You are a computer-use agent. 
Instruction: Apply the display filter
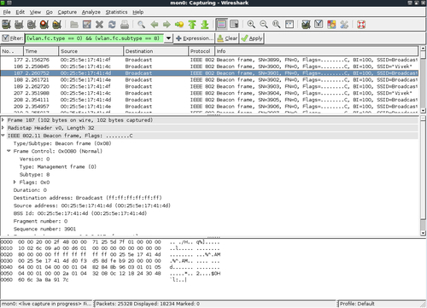point(252,38)
